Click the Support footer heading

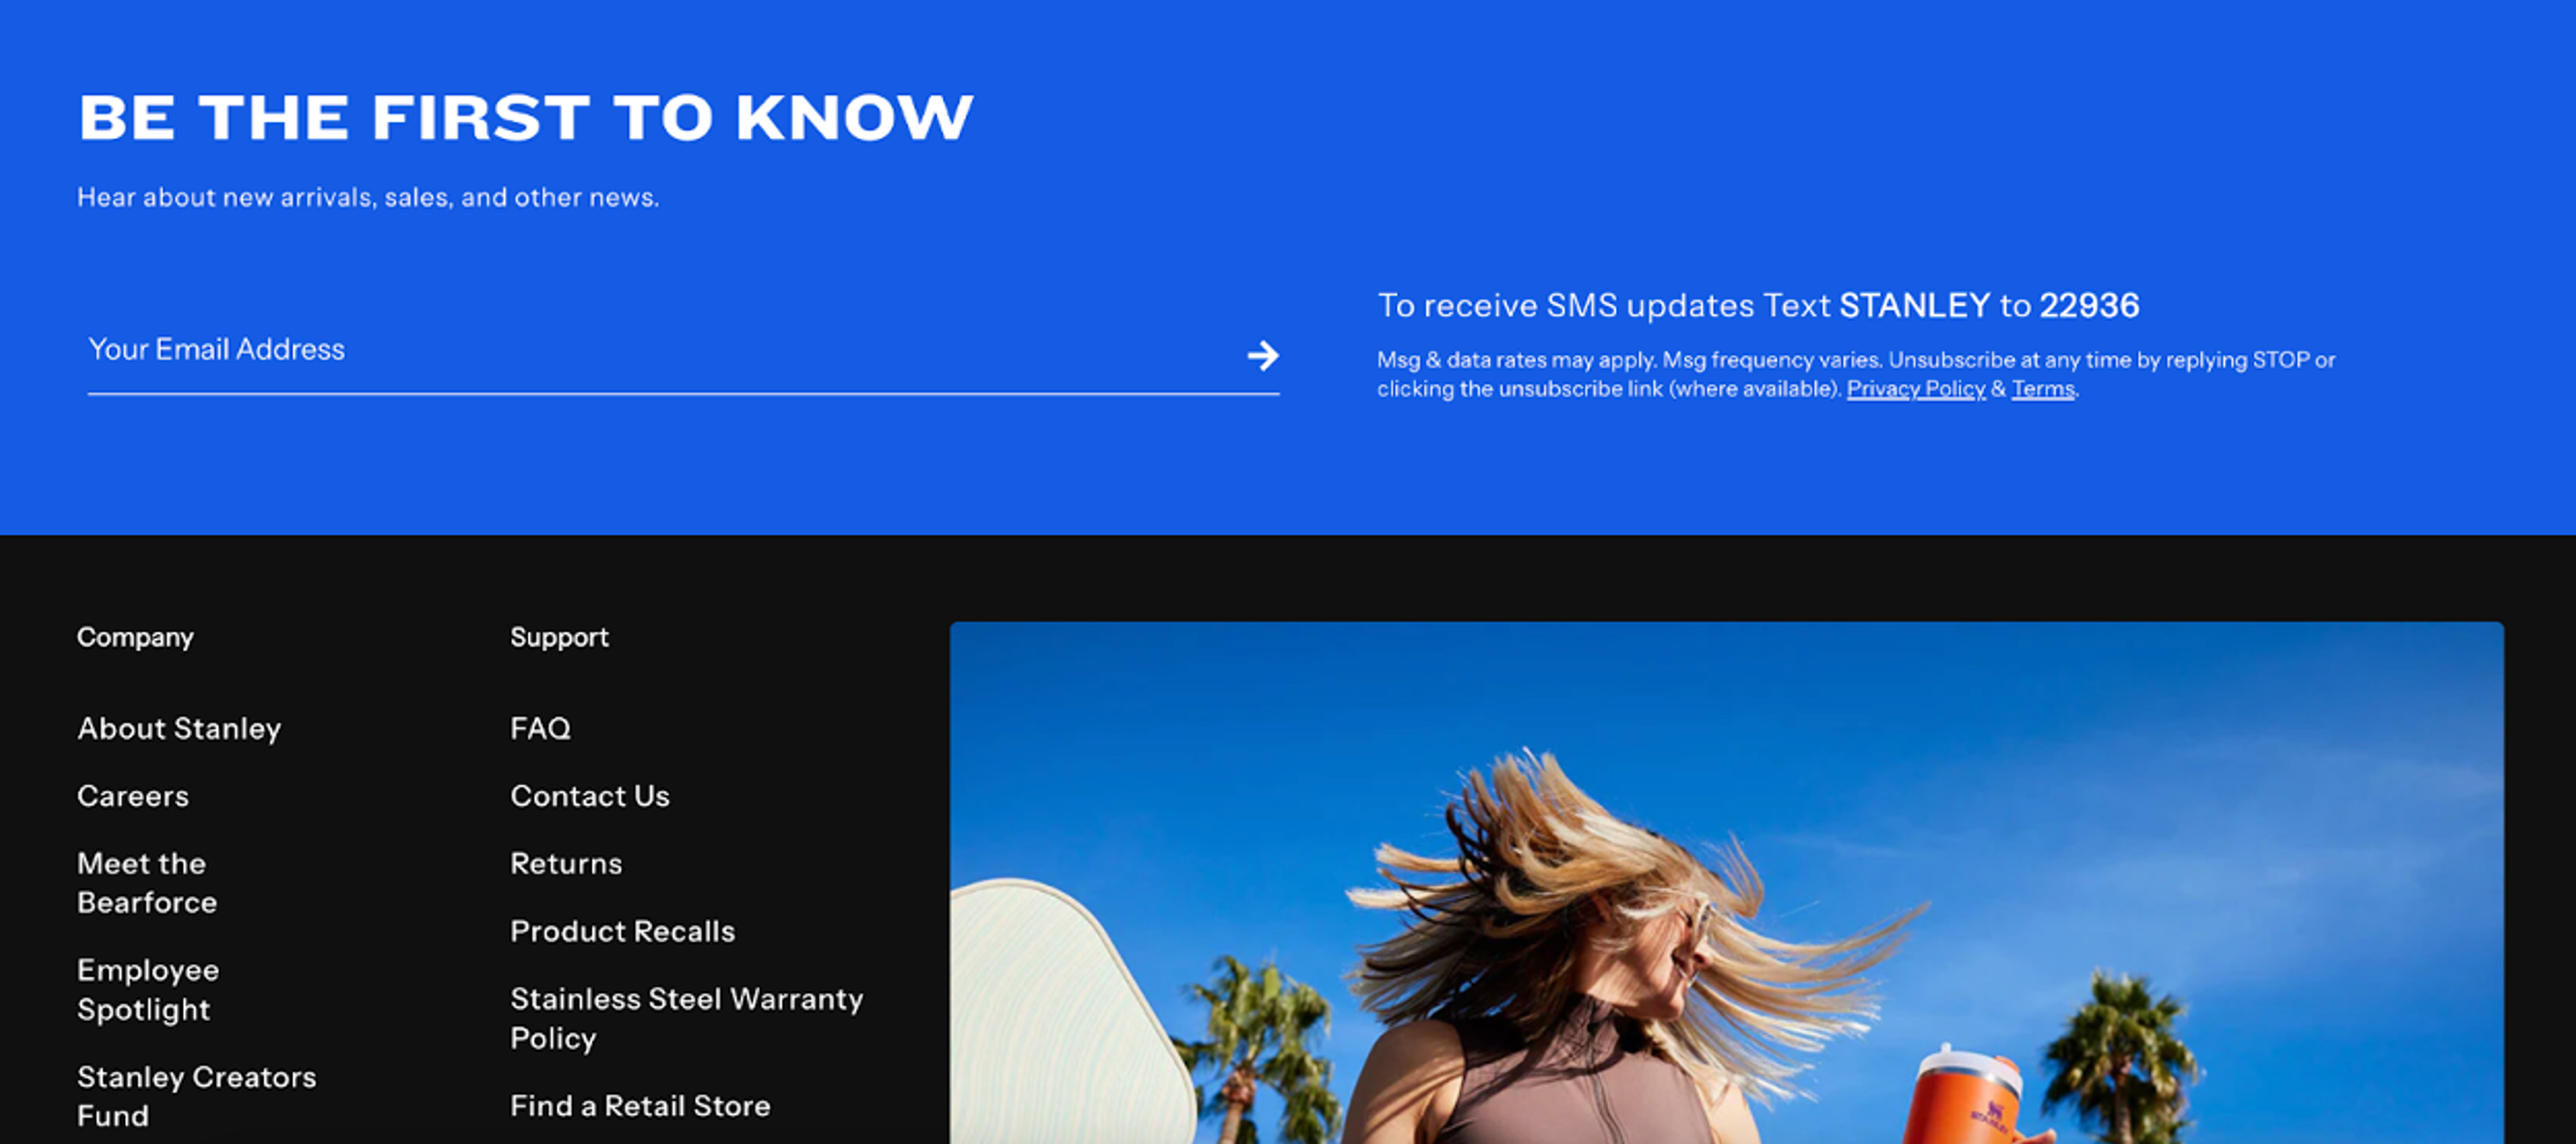[x=559, y=637]
